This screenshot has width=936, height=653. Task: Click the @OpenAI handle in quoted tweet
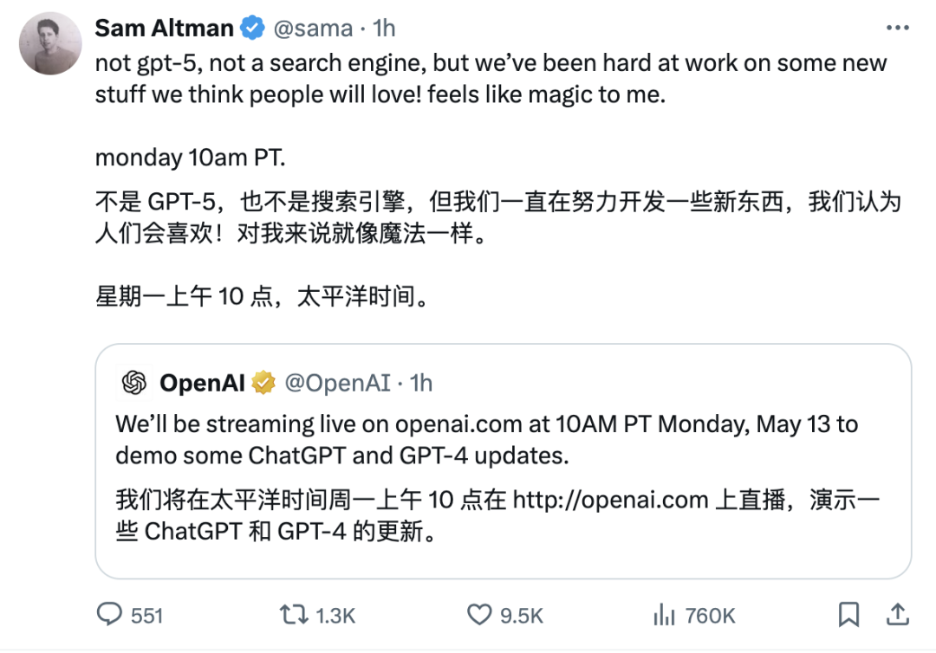pos(337,383)
